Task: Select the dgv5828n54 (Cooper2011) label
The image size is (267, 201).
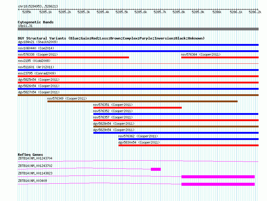Action: 114,124
